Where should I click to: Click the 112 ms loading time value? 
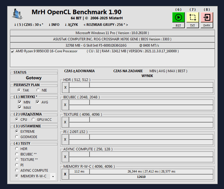79,171
